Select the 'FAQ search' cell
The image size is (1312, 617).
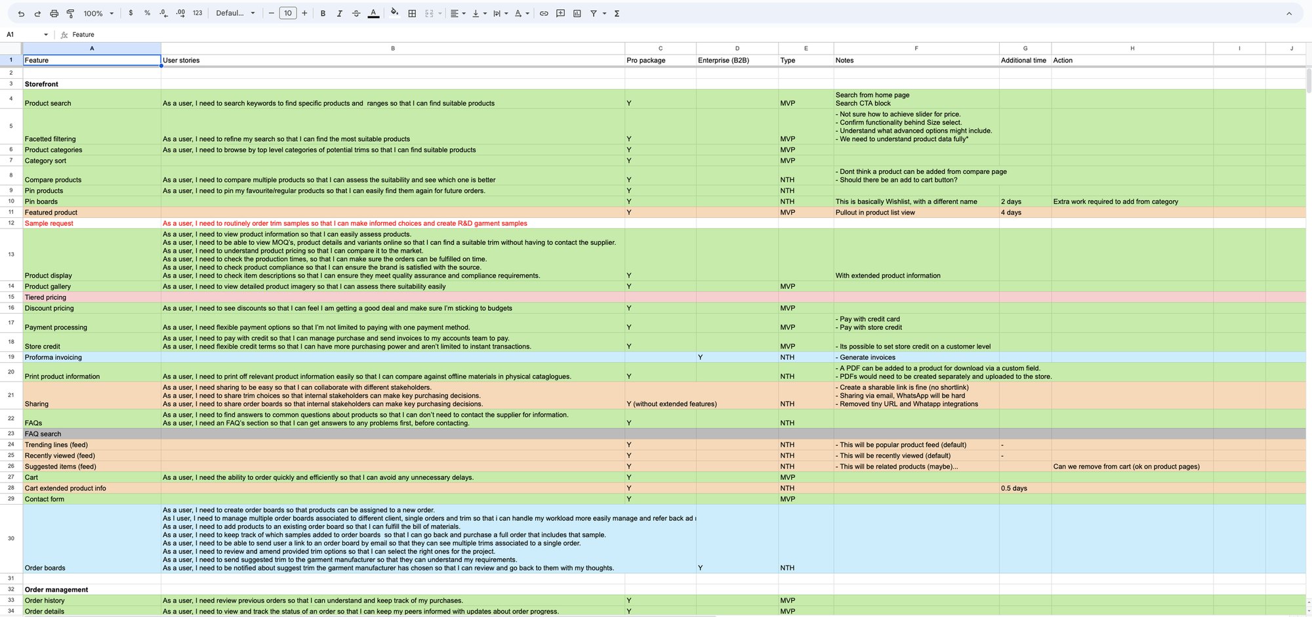(92, 434)
